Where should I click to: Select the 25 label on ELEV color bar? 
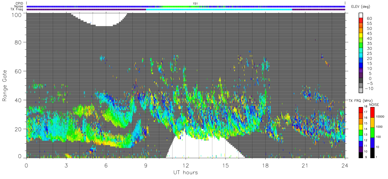(x=370, y=53)
